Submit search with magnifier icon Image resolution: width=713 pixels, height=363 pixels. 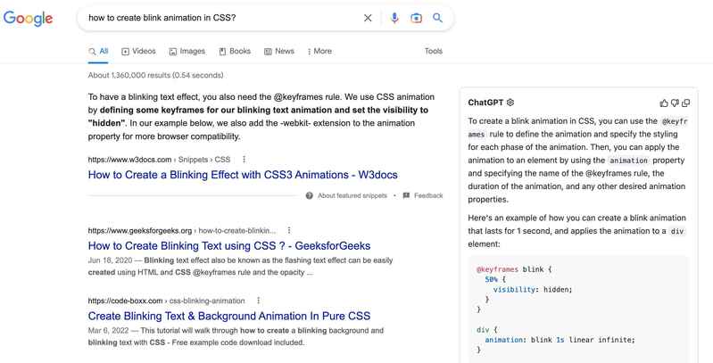pos(437,18)
